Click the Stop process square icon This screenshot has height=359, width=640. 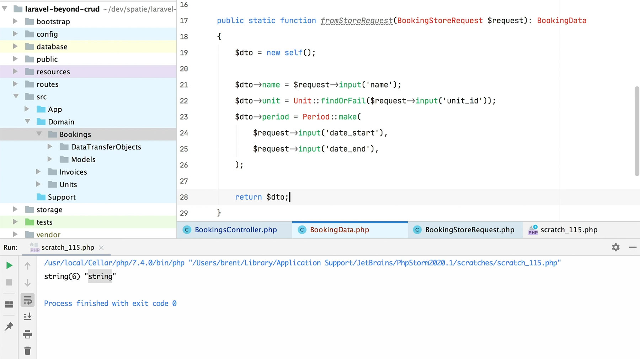coord(9,283)
